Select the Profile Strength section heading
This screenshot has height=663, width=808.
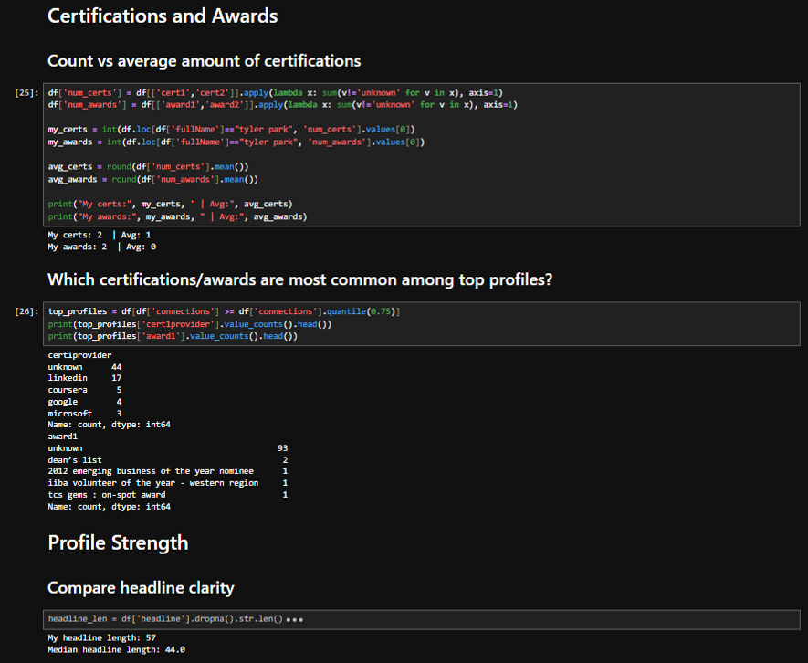pyautogui.click(x=118, y=542)
